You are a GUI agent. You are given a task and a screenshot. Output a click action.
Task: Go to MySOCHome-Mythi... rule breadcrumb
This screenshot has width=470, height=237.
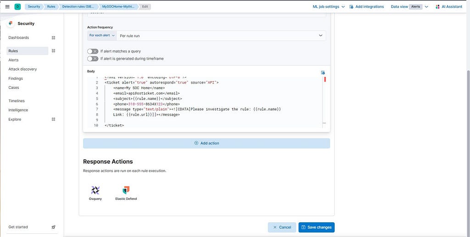coord(118,6)
